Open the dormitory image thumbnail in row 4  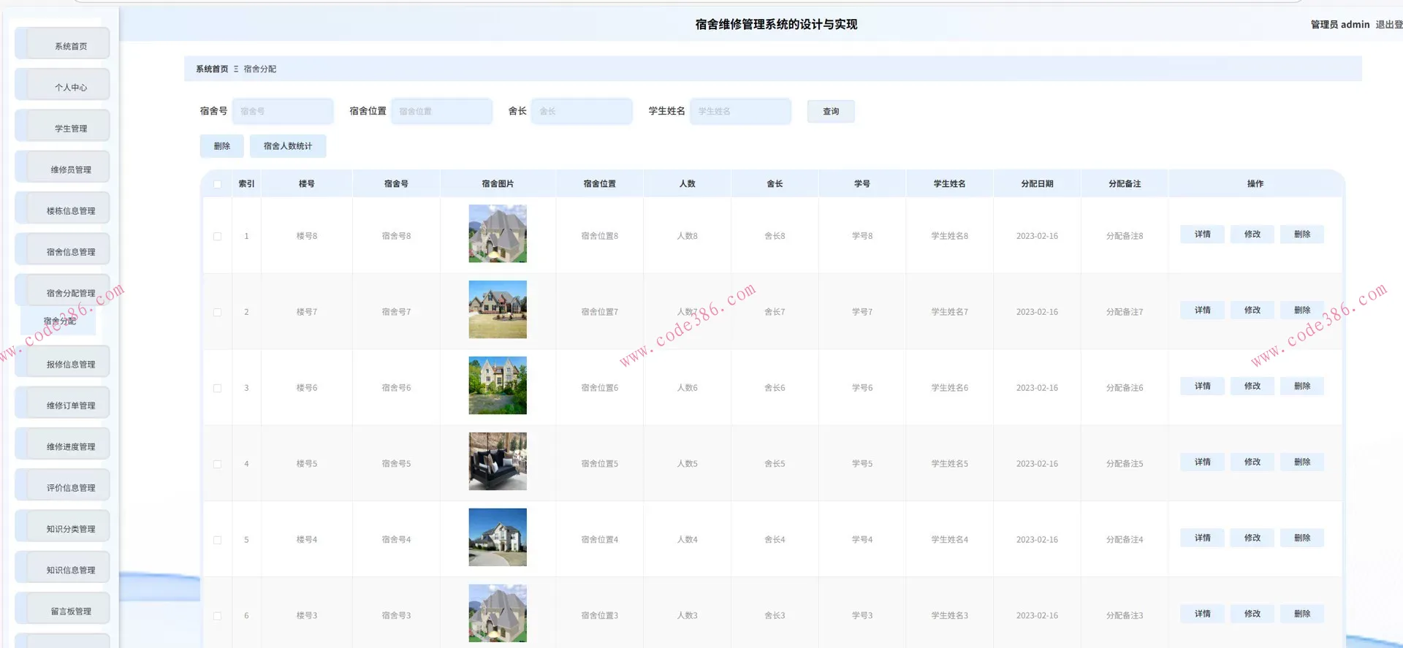[x=497, y=461]
